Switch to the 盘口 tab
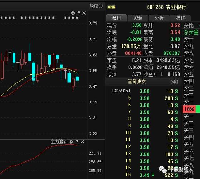This screenshot has height=179, width=200. [x=116, y=18]
